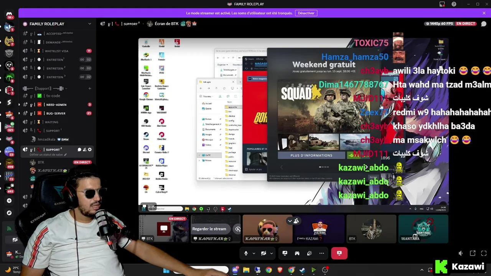Enter fullscreen call view
The width and height of the screenshot is (491, 276).
(484, 253)
